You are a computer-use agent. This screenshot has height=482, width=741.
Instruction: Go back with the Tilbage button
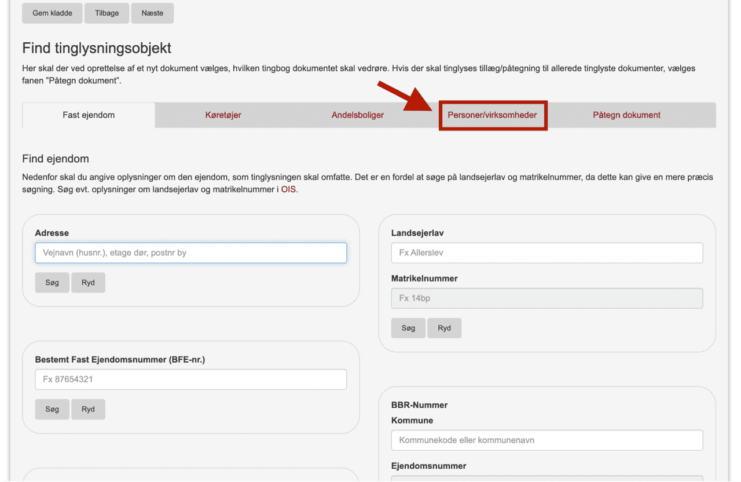pos(107,13)
